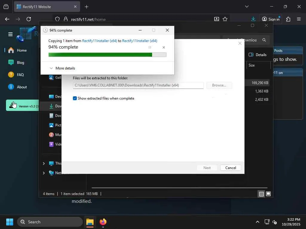Switch Explorer to details list view
This screenshot has width=306, height=229.
tap(261, 194)
